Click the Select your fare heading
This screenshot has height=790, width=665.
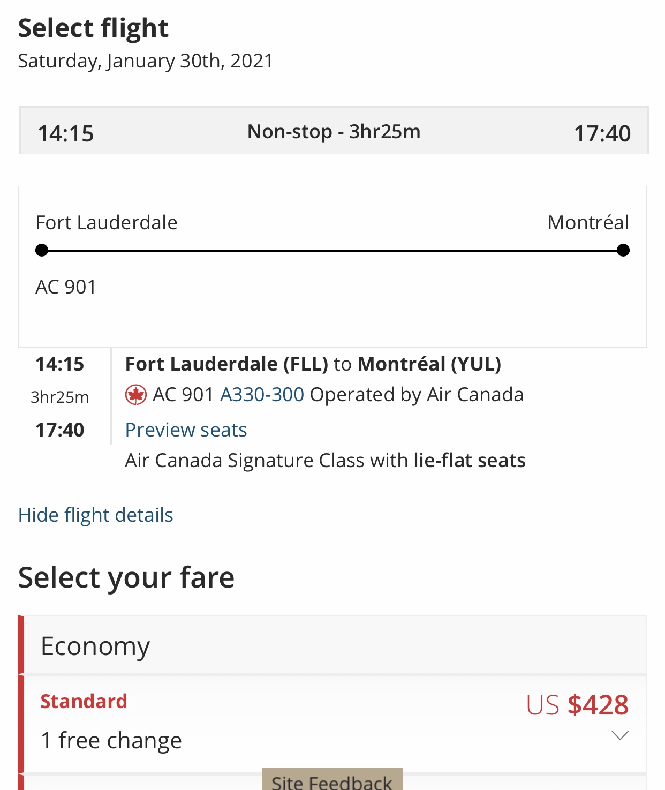tap(126, 578)
